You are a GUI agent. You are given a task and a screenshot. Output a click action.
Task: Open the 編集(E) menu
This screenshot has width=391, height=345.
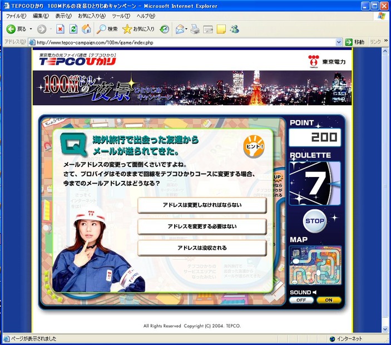click(x=41, y=16)
